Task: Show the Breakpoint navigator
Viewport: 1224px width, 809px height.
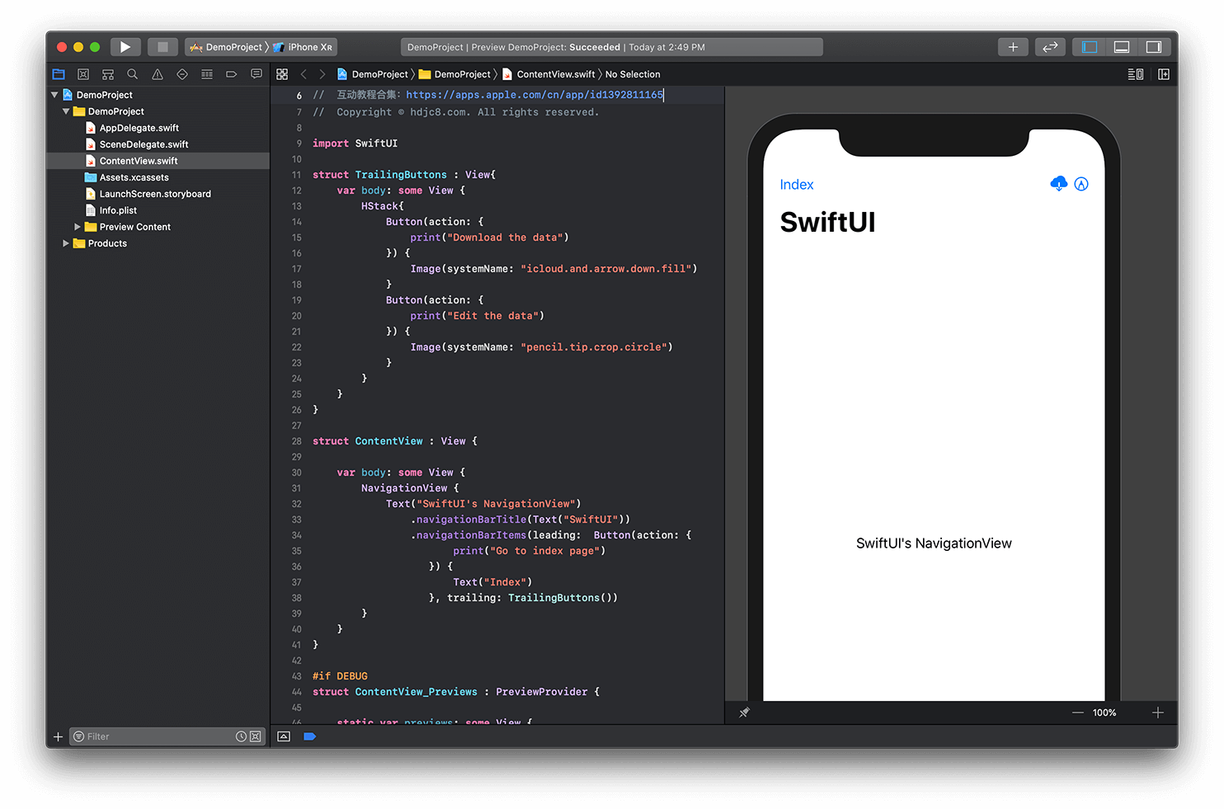Action: click(232, 74)
